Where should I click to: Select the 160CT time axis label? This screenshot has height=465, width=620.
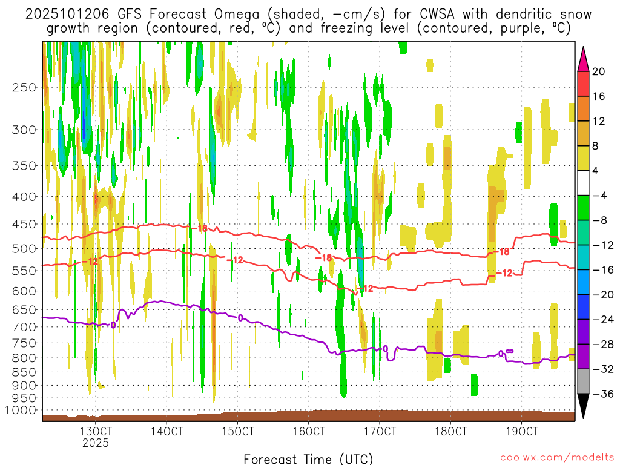(x=309, y=431)
